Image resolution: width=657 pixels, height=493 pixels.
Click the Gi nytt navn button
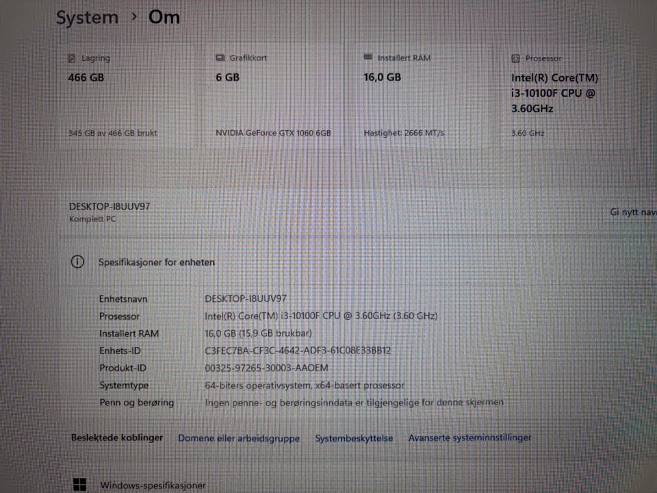click(633, 212)
